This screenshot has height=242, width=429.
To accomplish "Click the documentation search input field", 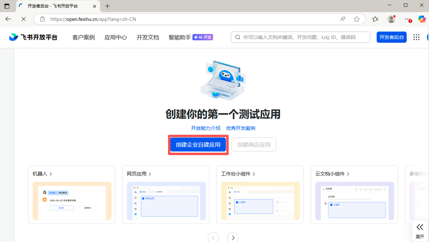I will pos(299,37).
